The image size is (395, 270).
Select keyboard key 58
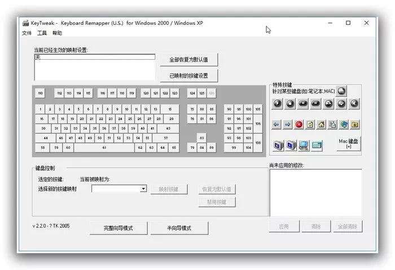click(42, 148)
